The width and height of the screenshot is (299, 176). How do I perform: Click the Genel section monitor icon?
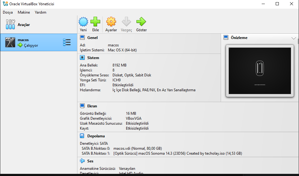coord(82,37)
